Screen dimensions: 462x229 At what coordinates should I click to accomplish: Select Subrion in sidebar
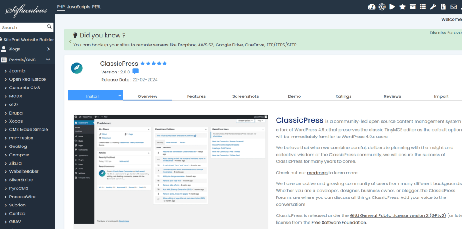click(18, 205)
